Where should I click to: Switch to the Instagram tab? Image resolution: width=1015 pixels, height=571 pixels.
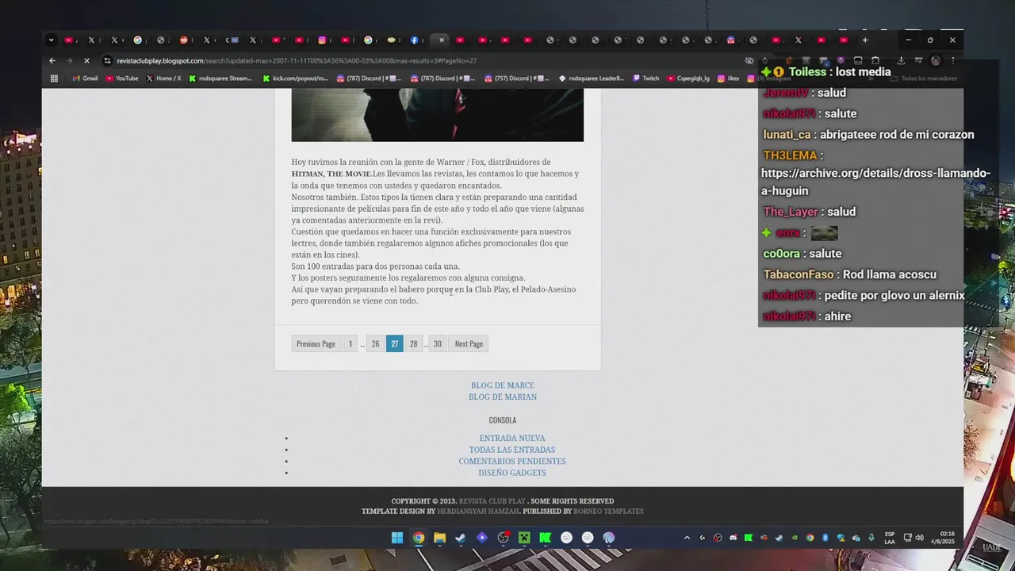[322, 40]
